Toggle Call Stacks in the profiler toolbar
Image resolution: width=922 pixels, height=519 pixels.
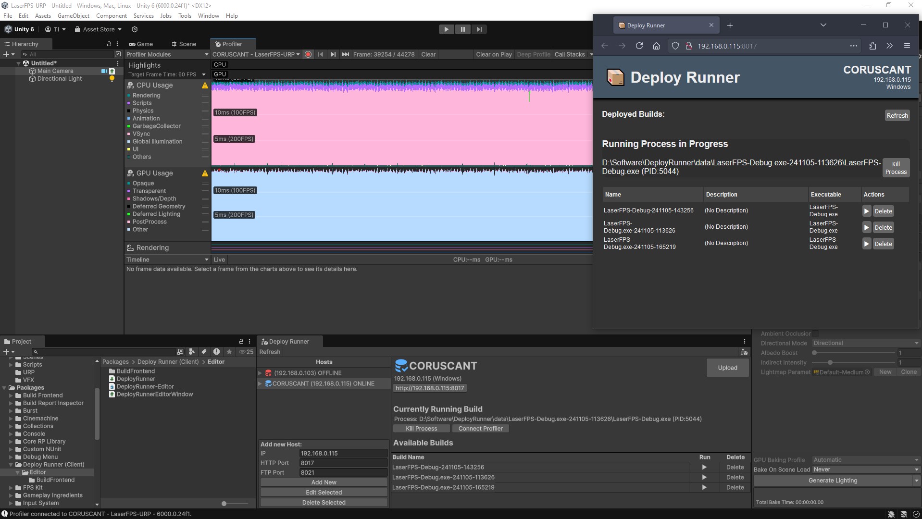(569, 54)
